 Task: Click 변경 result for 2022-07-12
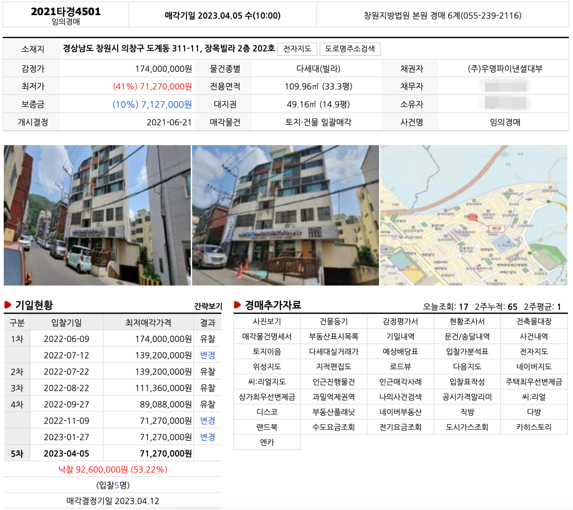(x=207, y=355)
